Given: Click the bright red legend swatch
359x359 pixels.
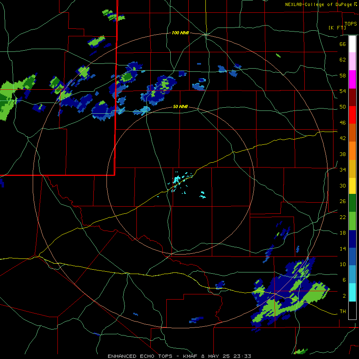Looking at the screenshot, I should pos(352,115).
